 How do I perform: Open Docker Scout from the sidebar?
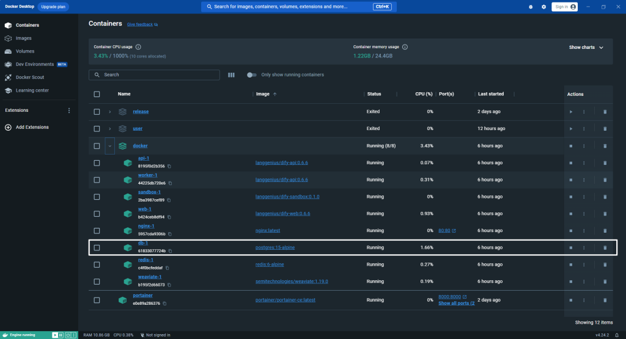point(30,78)
